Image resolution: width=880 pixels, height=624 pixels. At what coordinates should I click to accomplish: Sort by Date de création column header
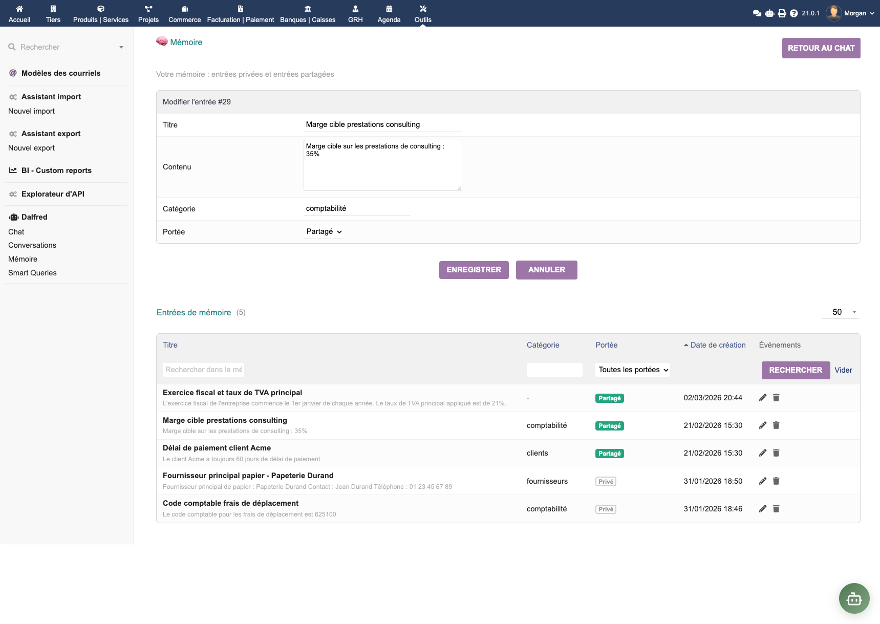[x=717, y=345]
